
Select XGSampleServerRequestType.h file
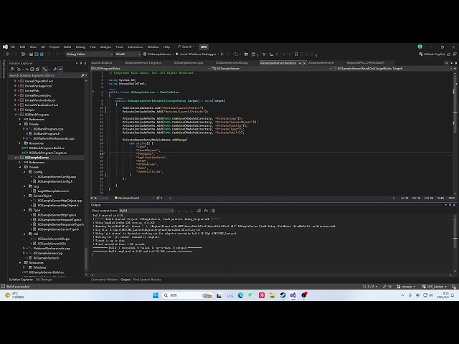tap(60, 220)
